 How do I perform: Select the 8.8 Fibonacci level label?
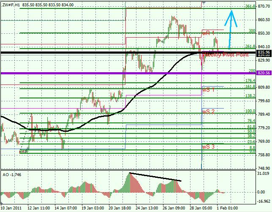tap(253, 148)
